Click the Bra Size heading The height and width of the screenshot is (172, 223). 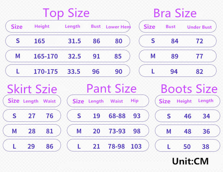click(175, 13)
